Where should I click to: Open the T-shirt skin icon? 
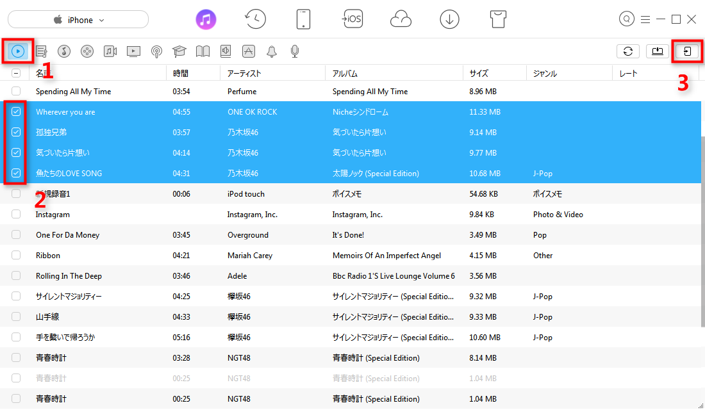tap(498, 19)
